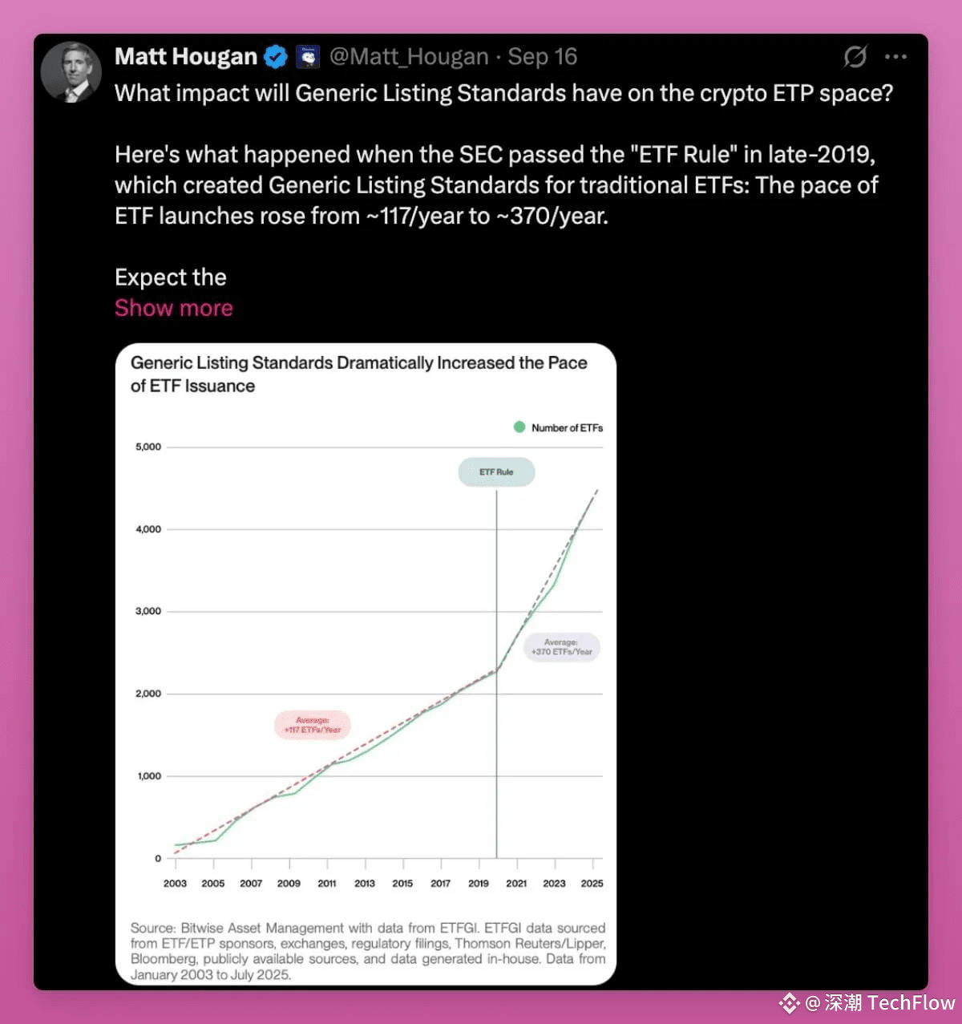Click the first line of tweet text
962x1024 pixels.
pyautogui.click(x=503, y=93)
